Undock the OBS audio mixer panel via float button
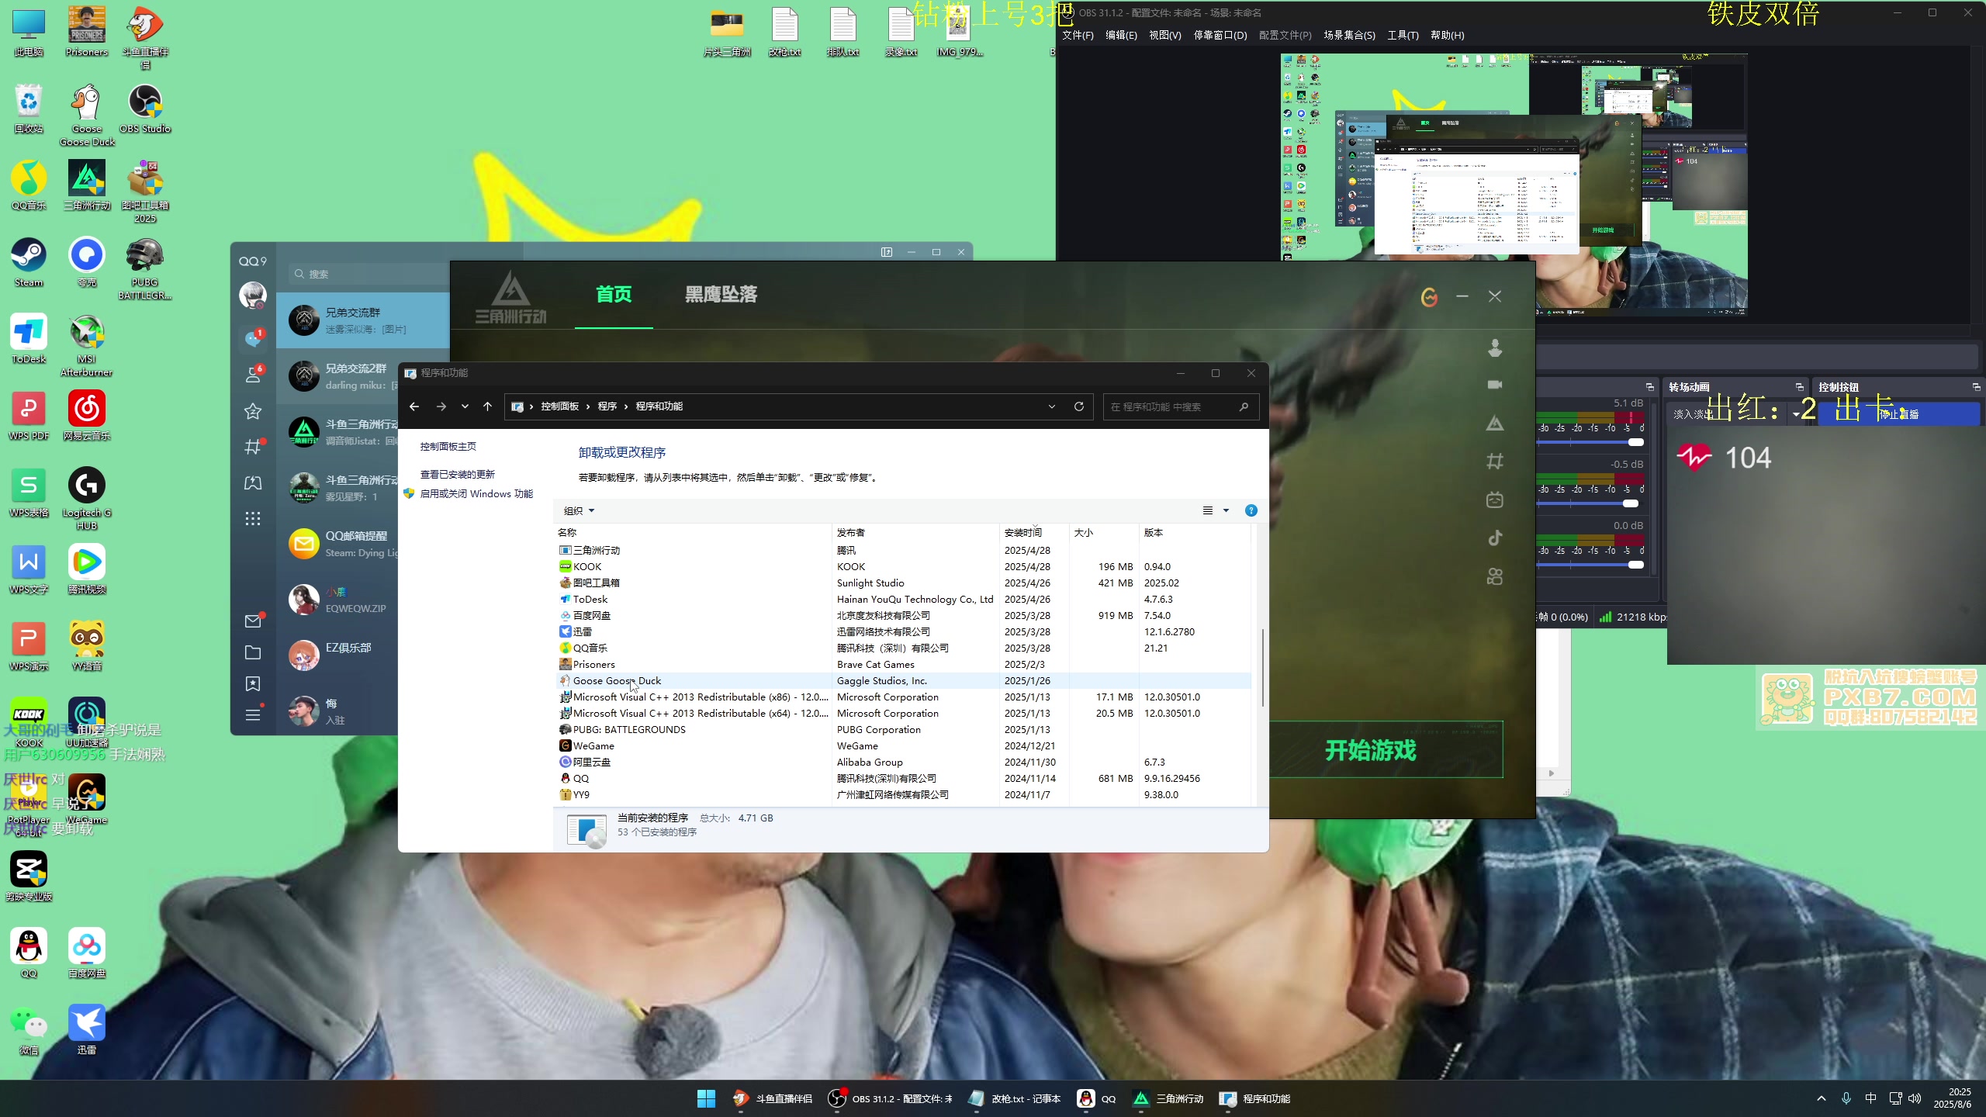 (x=1650, y=387)
